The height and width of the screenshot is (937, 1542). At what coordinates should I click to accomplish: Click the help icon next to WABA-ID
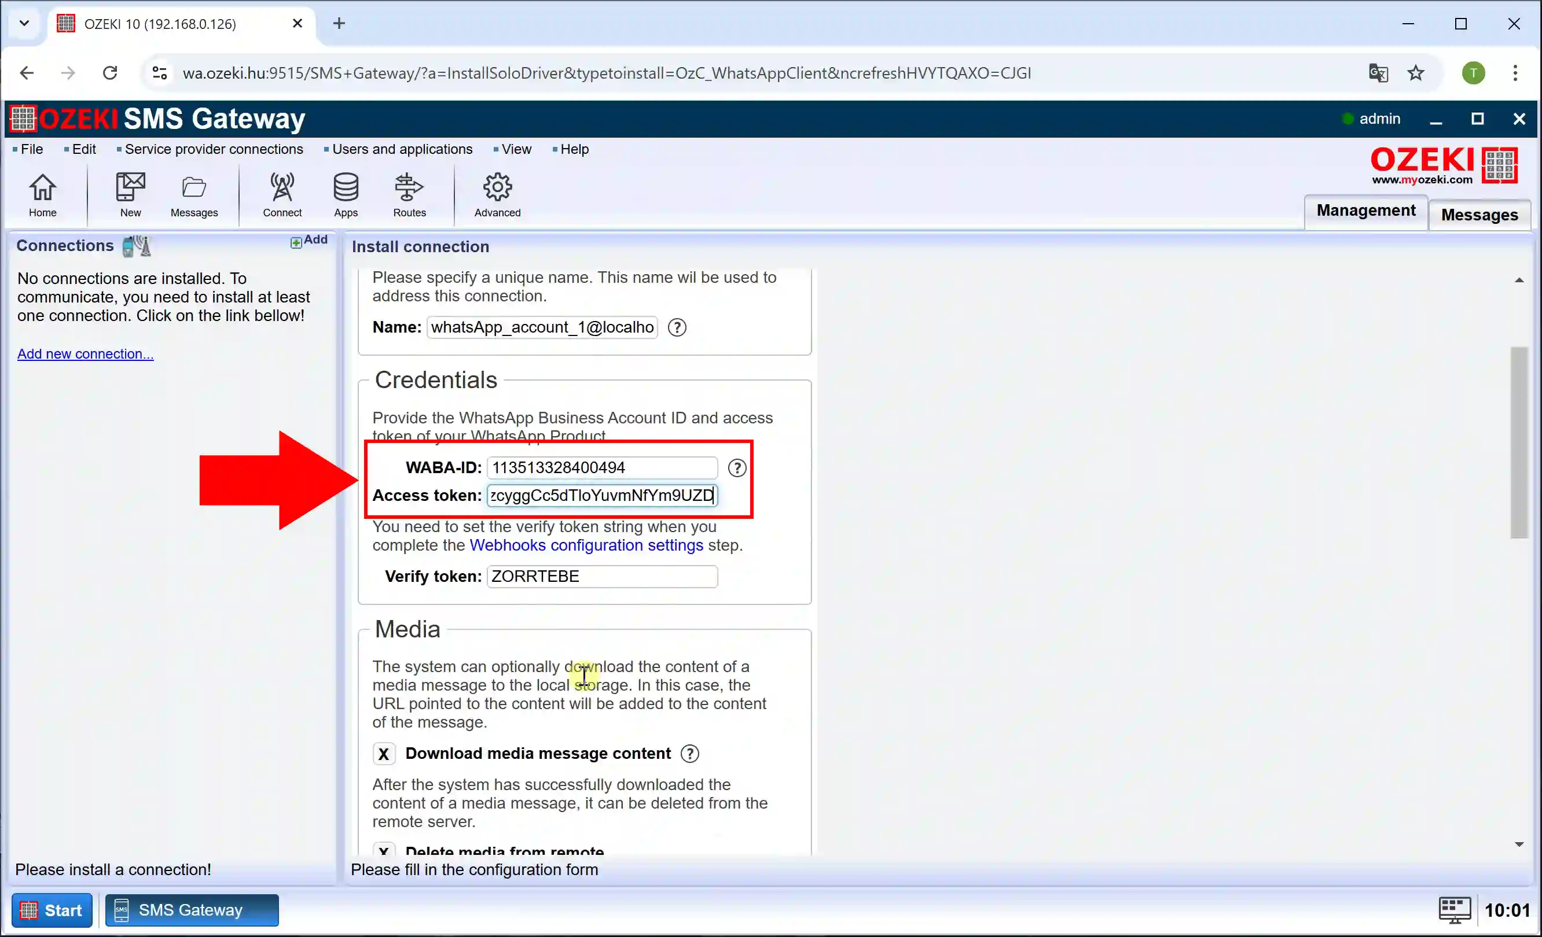click(737, 468)
